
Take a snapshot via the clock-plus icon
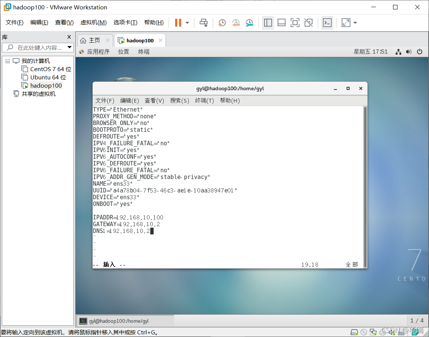tap(222, 22)
